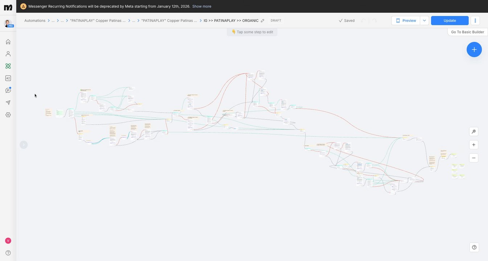Click the Preview button

point(406,21)
